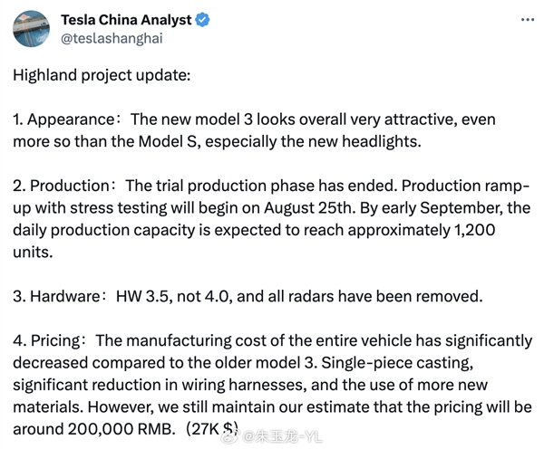Click the "4. Pricing" label

51,339
